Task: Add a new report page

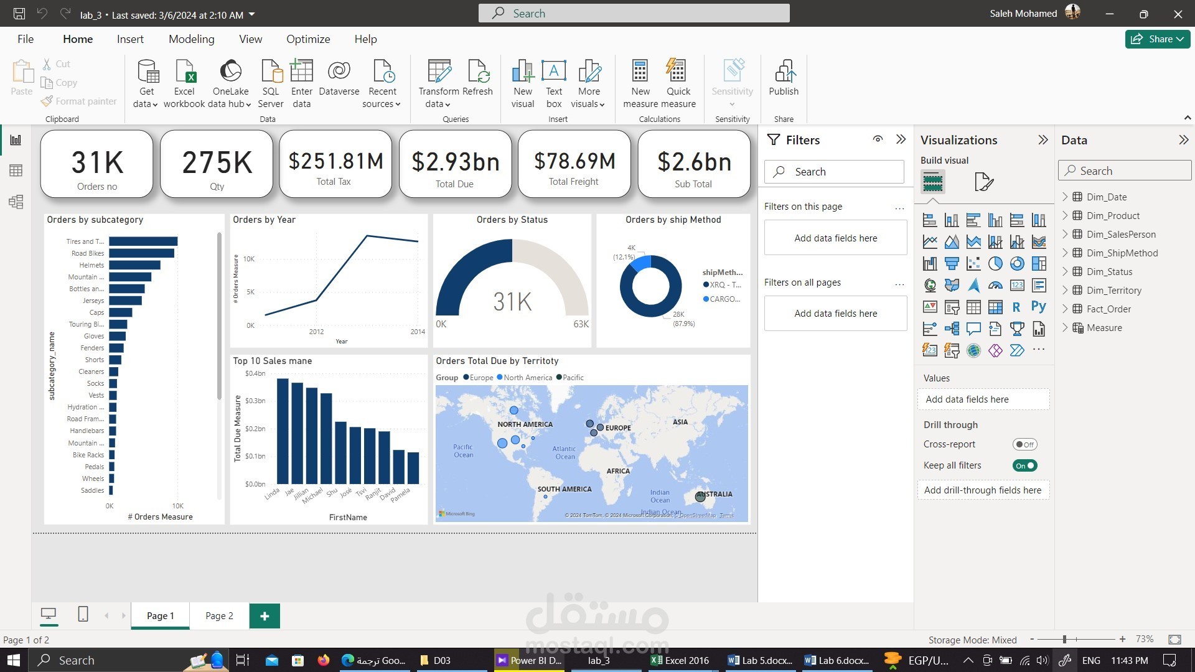Action: point(265,616)
